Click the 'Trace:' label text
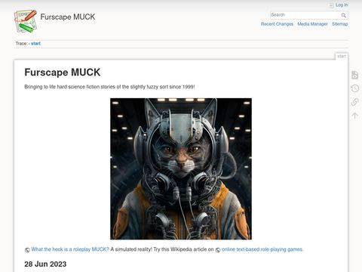Viewport: 362px width, 272px height. 21,43
